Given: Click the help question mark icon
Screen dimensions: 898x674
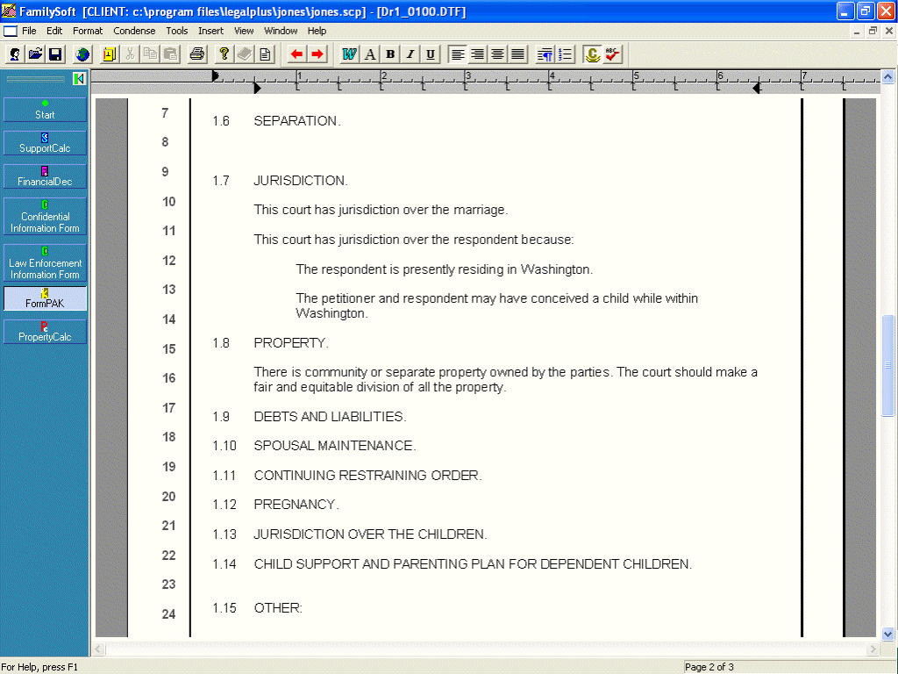Looking at the screenshot, I should (x=222, y=54).
